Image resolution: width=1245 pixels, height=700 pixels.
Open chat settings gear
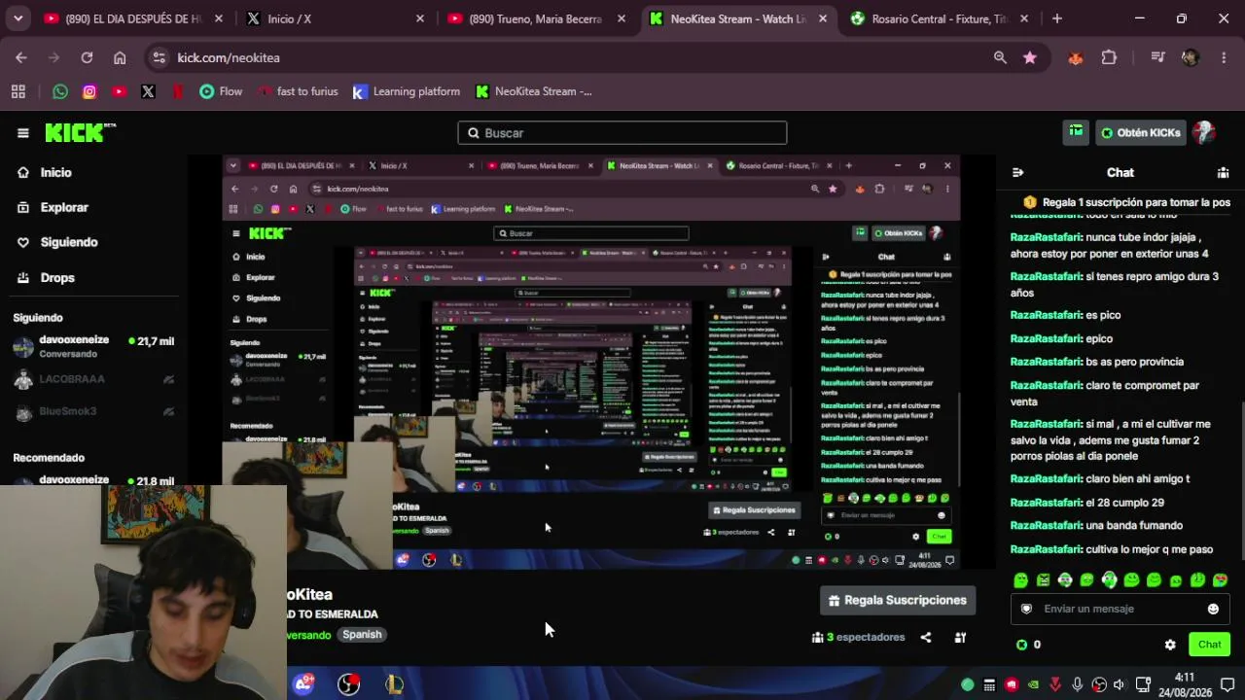pyautogui.click(x=1170, y=645)
